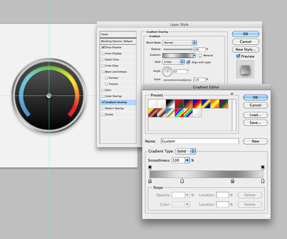This screenshot has width=287, height=239.
Task: Select the black-to-white gradient preset
Action: (x=170, y=104)
